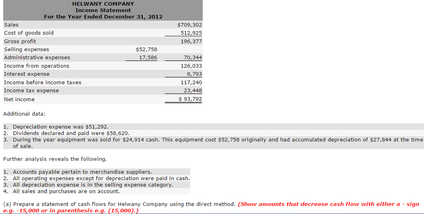Select net income amount $ 93,792
Viewport: 424px width, 214px height.
point(190,99)
